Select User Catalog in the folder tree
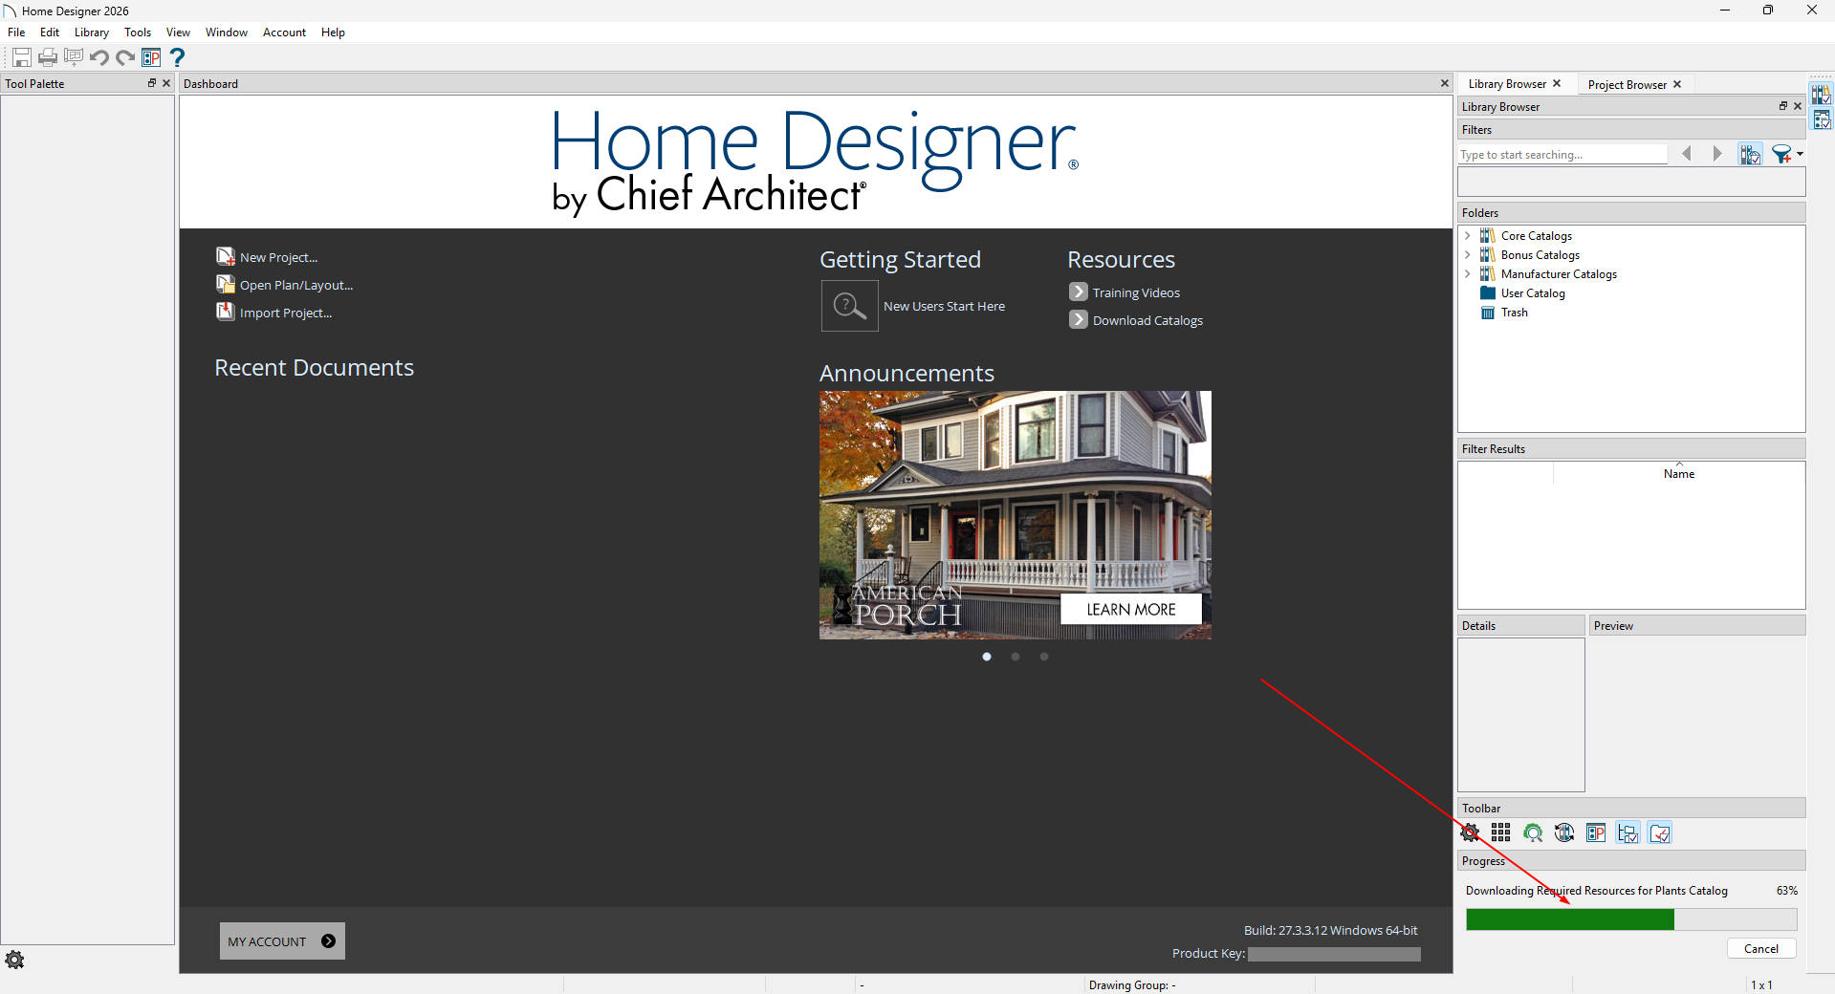Image resolution: width=1835 pixels, height=994 pixels. (1533, 293)
